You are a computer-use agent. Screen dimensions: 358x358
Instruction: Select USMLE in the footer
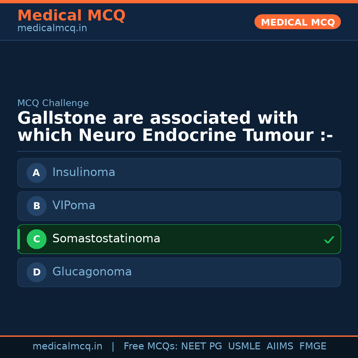coord(244,346)
